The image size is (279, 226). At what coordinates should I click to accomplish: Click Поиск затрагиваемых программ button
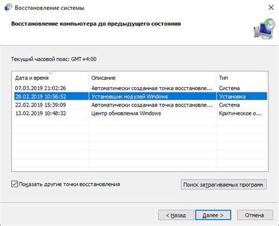[x=224, y=184]
